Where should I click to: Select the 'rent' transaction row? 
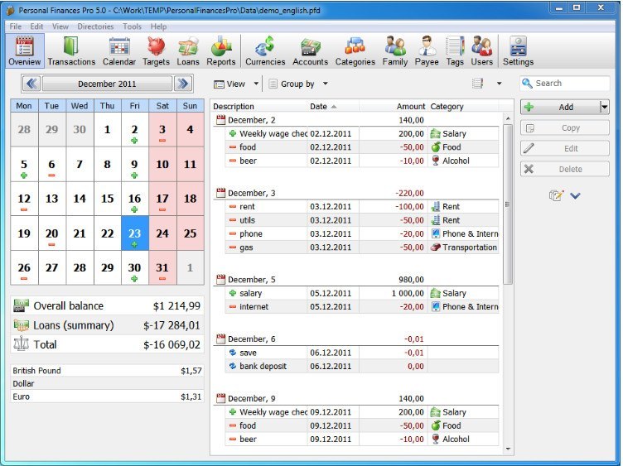pyautogui.click(x=361, y=206)
